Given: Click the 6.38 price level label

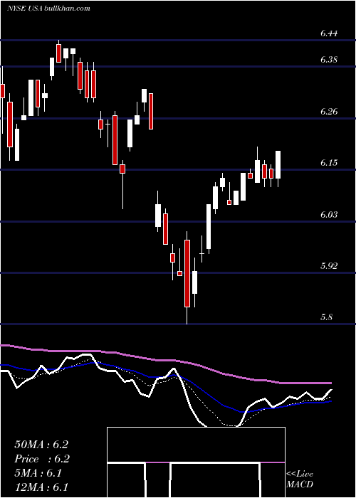Looking at the screenshot, I should [x=329, y=59].
